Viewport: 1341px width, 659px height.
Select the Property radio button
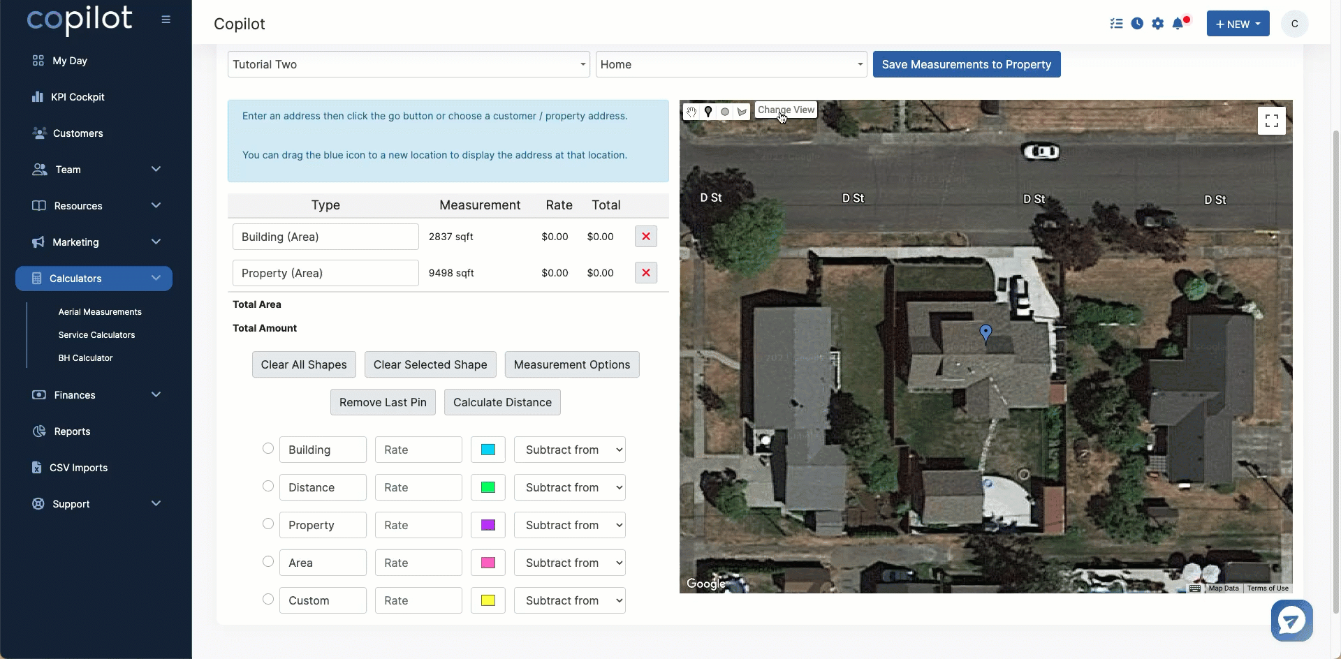(x=268, y=524)
